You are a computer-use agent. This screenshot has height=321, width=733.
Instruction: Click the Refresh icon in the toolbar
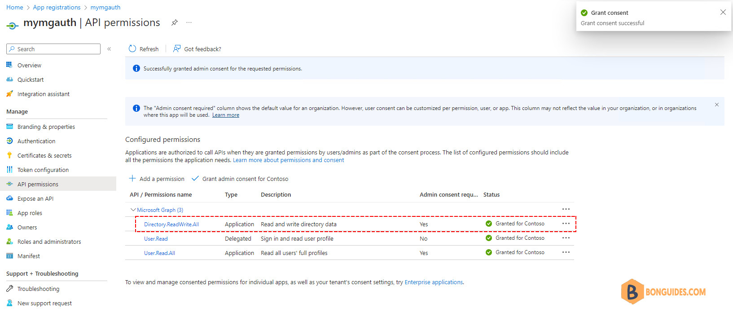[132, 48]
